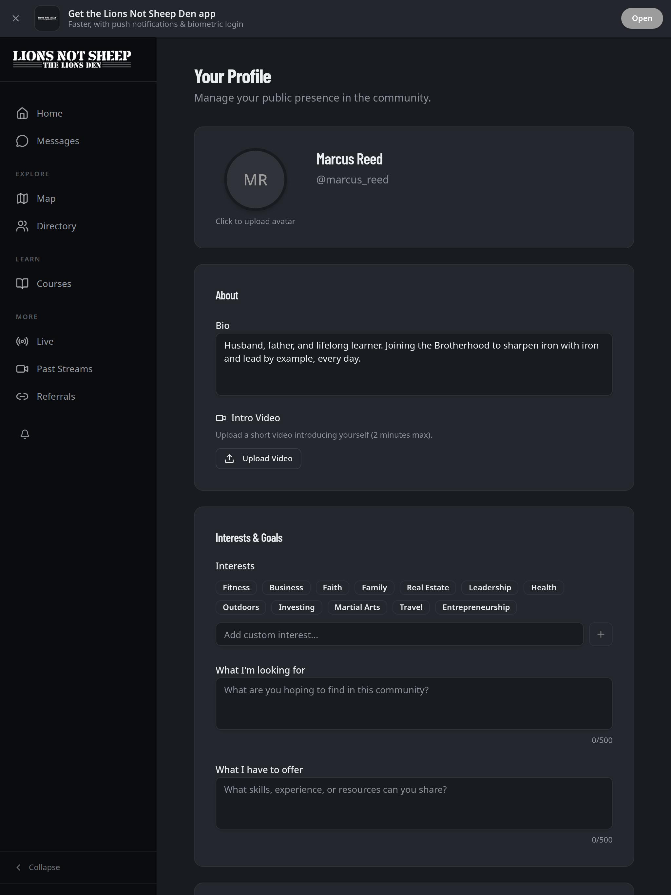Click the 'Click to upload avatar' text

coord(255,221)
